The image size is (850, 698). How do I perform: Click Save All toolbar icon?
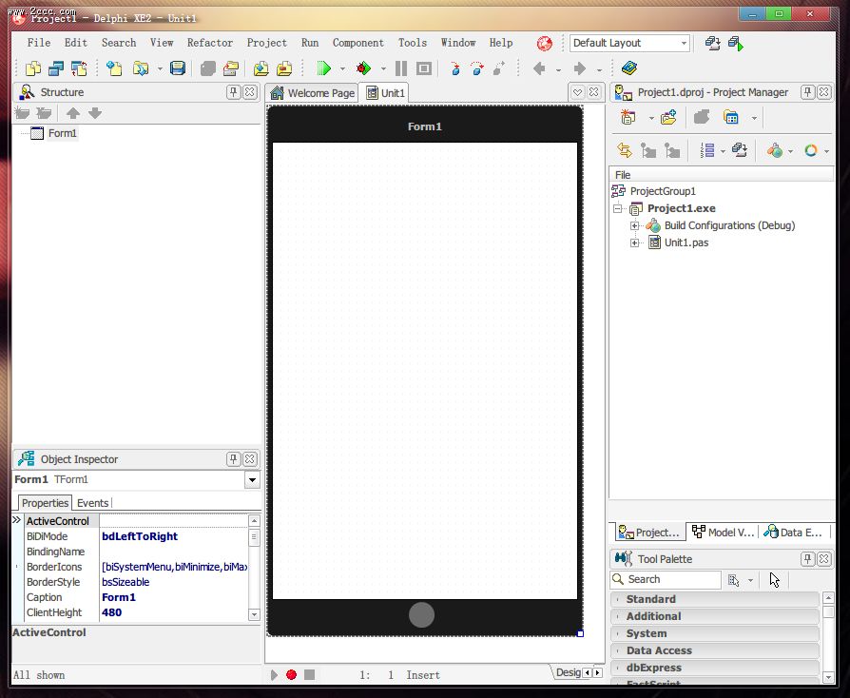[207, 68]
